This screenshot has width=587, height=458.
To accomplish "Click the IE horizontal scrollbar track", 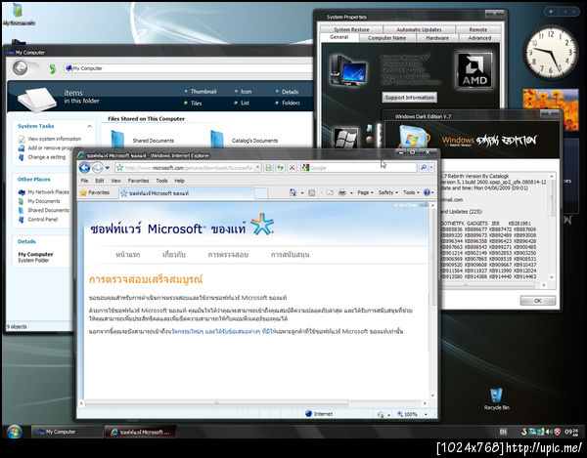I will click(253, 403).
